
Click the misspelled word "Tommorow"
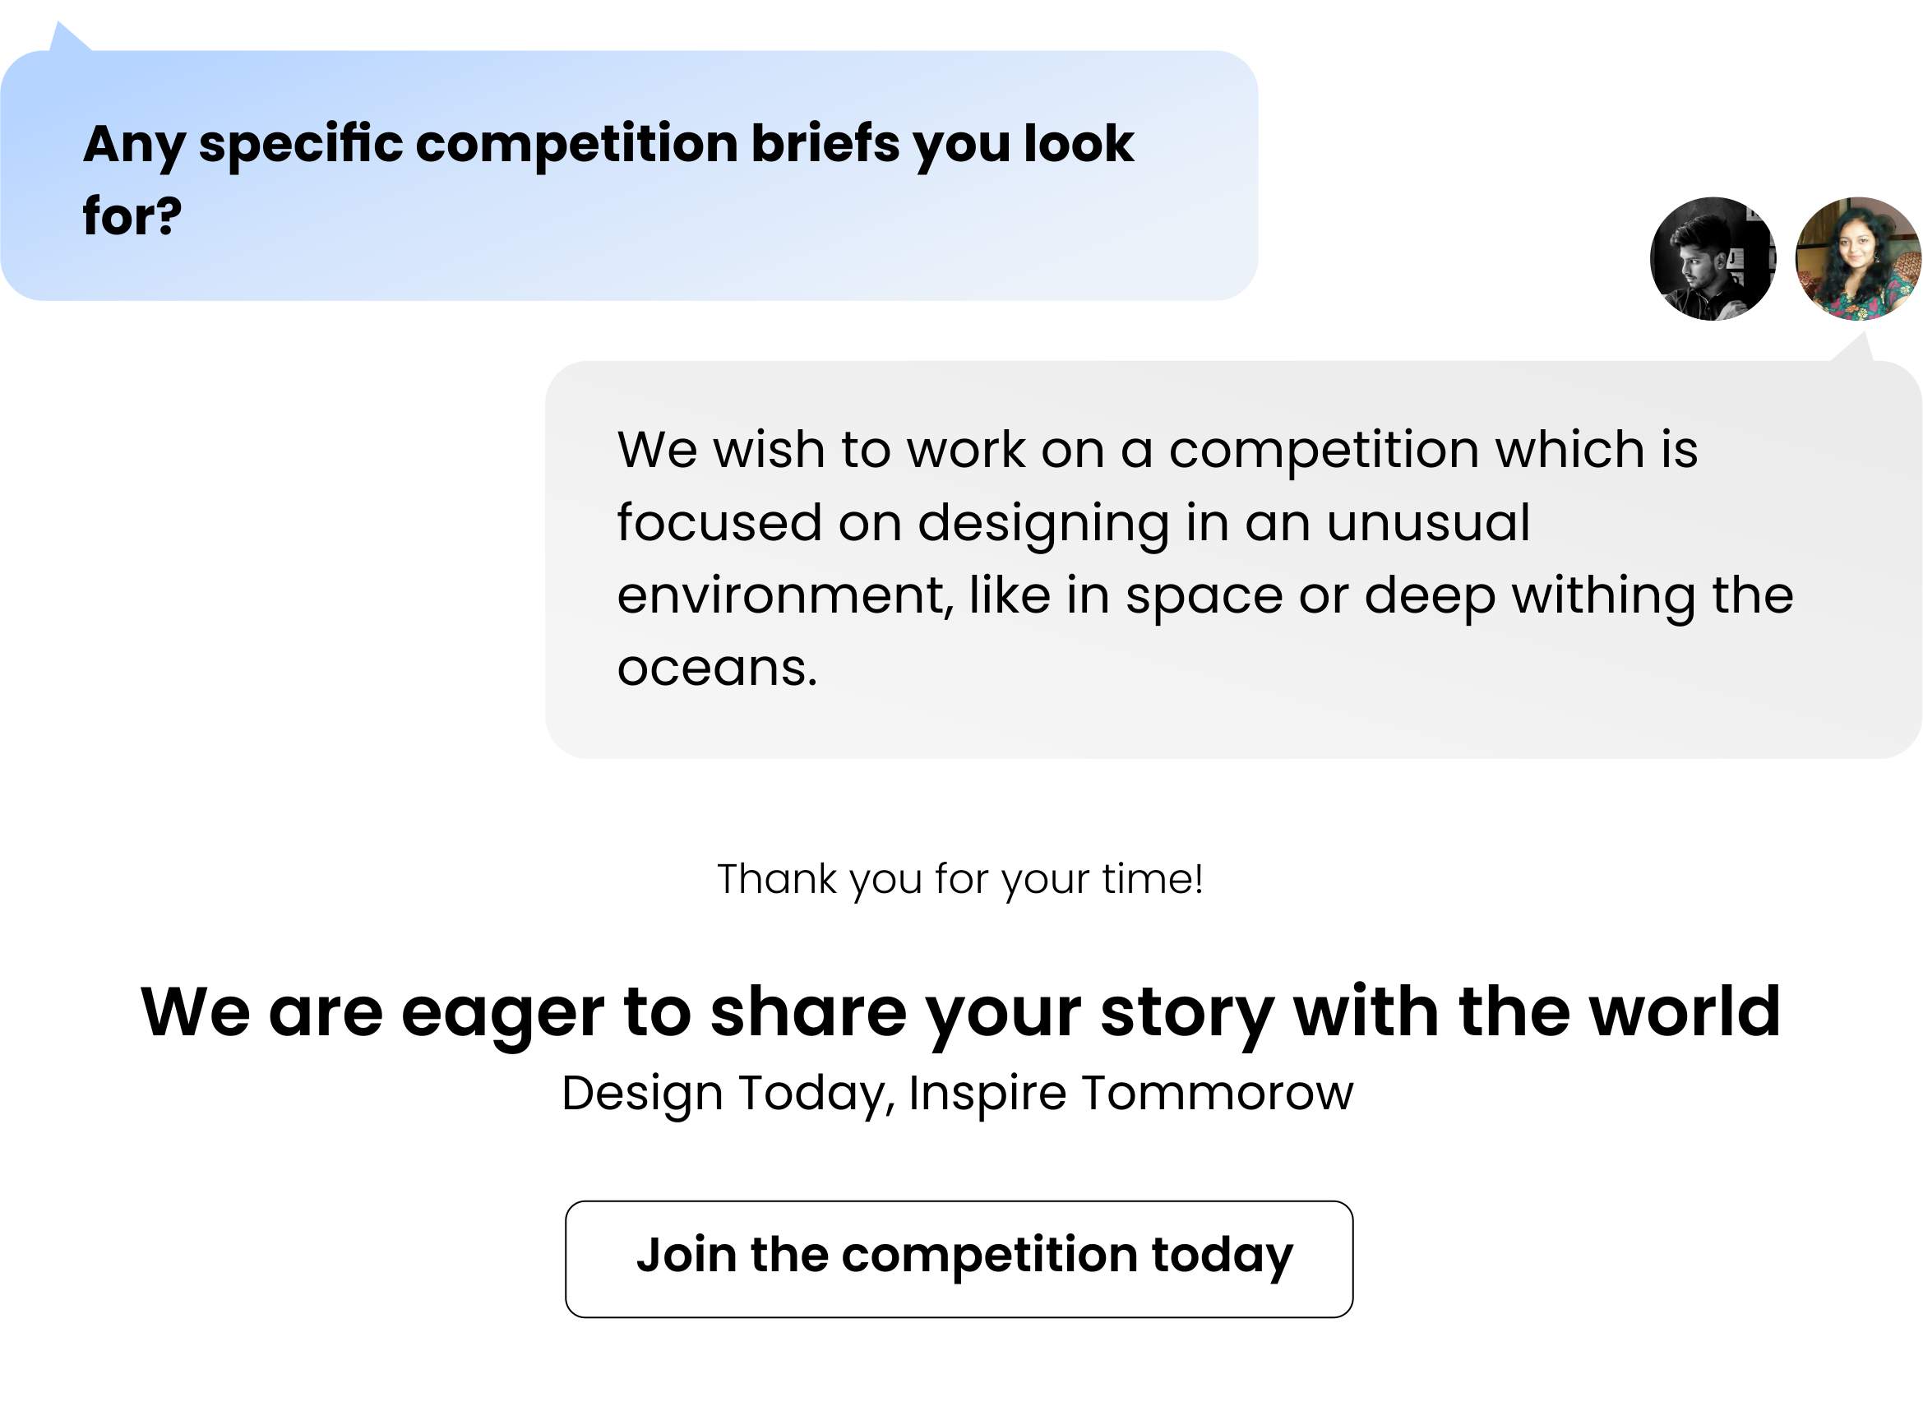click(1217, 1092)
